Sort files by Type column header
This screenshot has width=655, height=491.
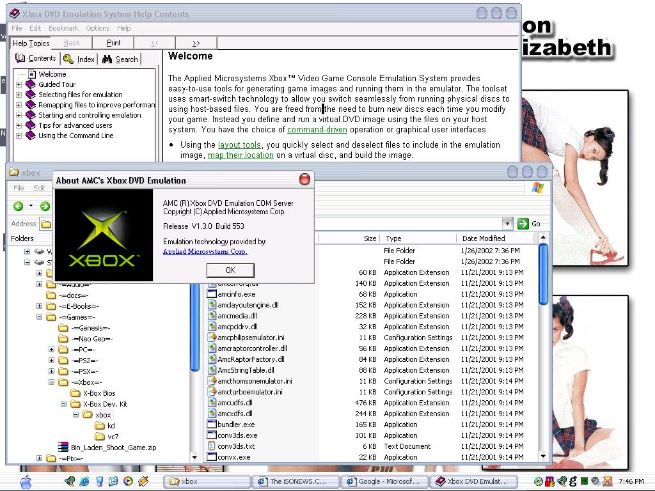coord(418,238)
